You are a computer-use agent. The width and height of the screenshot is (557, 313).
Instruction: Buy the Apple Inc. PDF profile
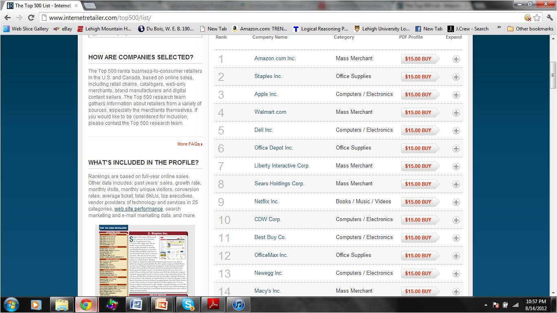[x=420, y=94]
